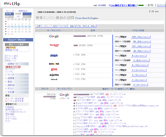166x137 pixels.
Task: Open the リンク元 menu item
Action: (x=9, y=72)
